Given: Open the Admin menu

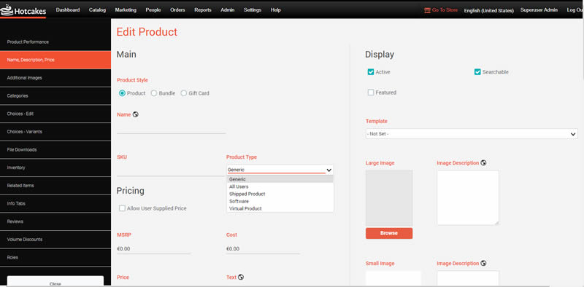Looking at the screenshot, I should coord(228,10).
